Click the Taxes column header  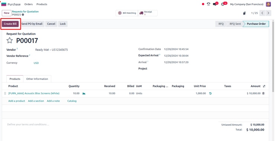[227, 86]
